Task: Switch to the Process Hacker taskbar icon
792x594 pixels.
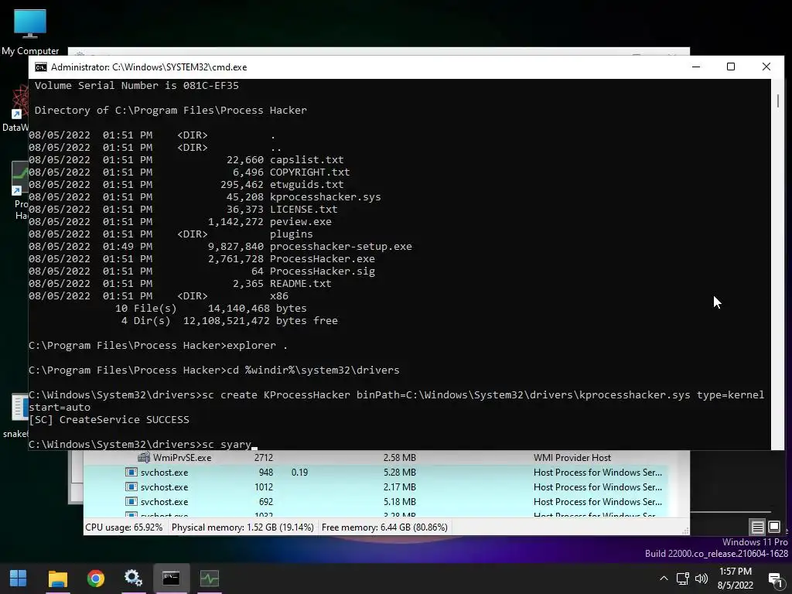Action: point(209,578)
